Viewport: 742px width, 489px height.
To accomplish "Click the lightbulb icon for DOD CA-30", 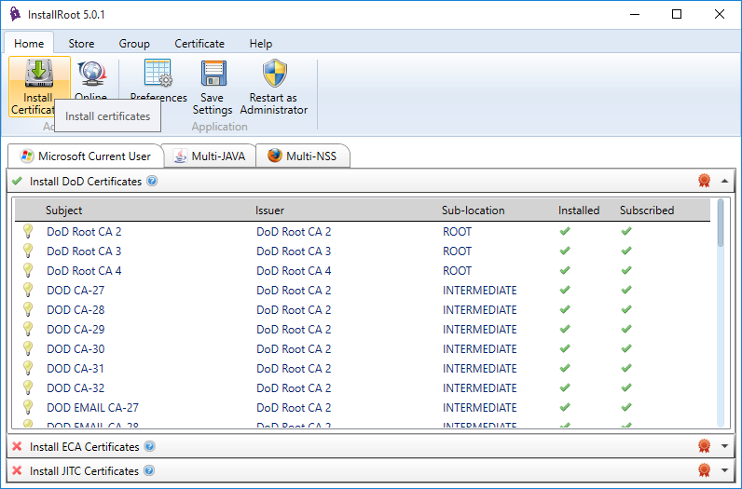I will tap(28, 348).
